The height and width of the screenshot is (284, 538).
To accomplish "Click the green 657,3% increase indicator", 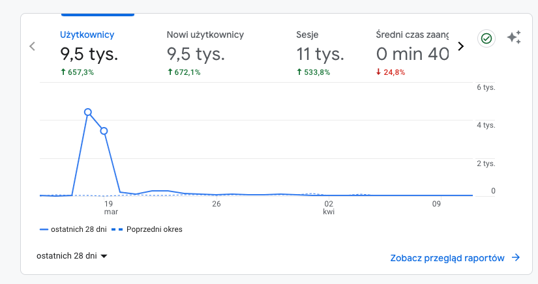I will click(x=77, y=72).
